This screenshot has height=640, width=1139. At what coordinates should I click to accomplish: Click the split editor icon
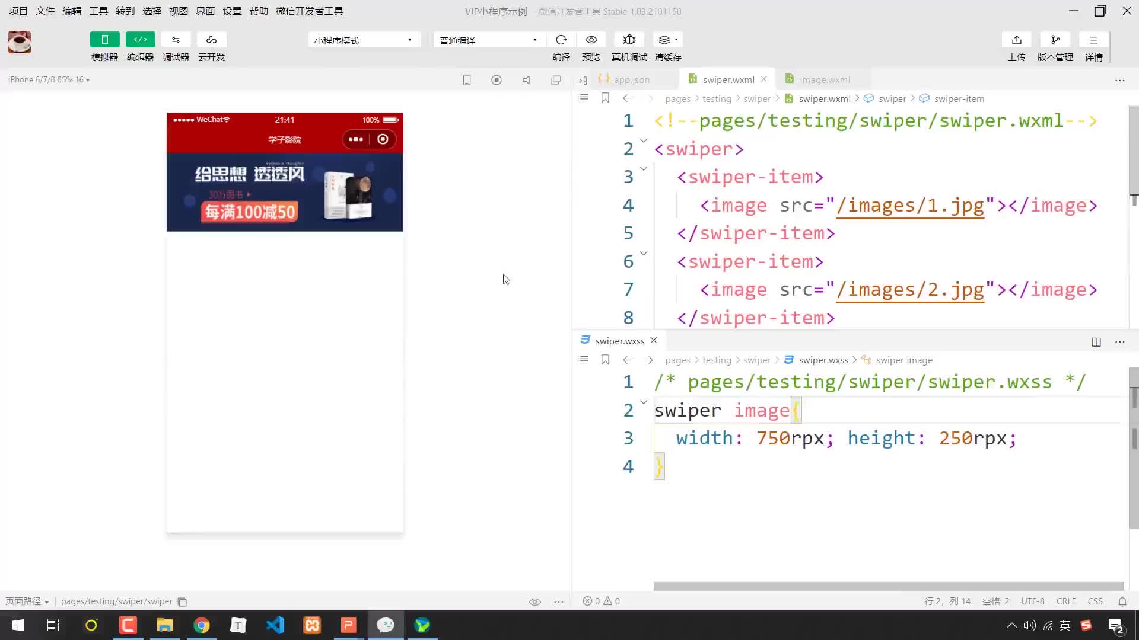point(1096,342)
